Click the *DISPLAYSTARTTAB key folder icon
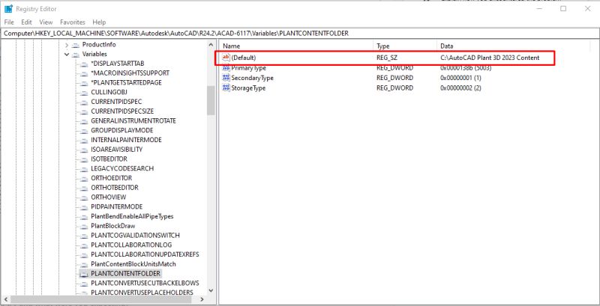 (84, 64)
